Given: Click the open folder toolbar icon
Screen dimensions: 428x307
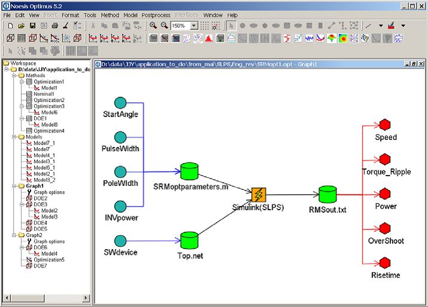Looking at the screenshot, I should click(x=22, y=26).
